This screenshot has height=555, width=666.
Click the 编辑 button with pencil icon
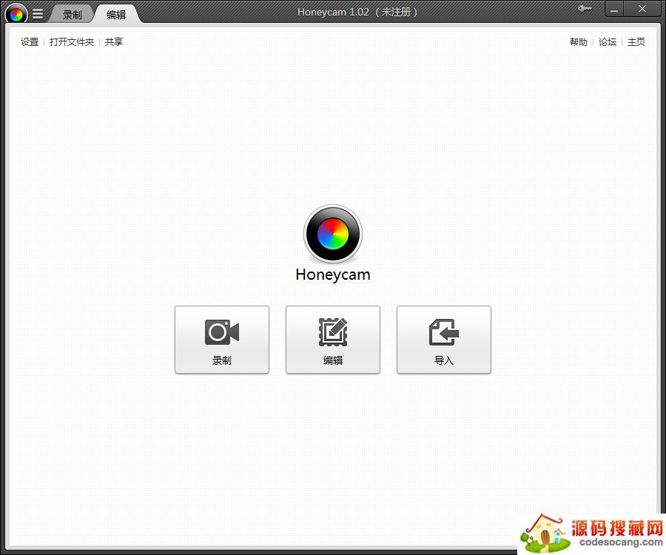(x=333, y=340)
